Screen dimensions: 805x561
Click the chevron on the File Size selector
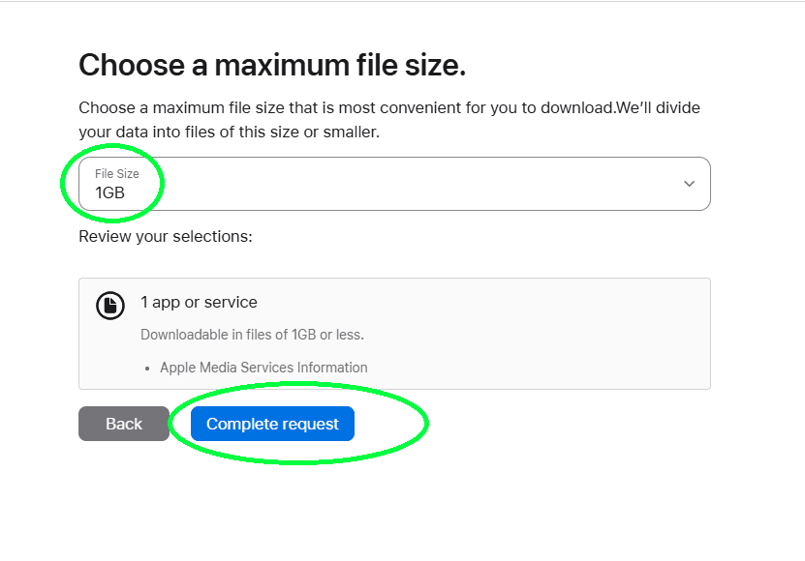pyautogui.click(x=689, y=183)
